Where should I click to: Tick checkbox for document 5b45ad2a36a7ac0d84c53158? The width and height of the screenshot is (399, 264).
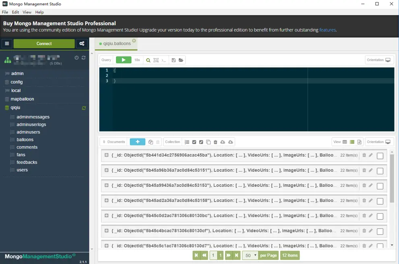coord(380,201)
